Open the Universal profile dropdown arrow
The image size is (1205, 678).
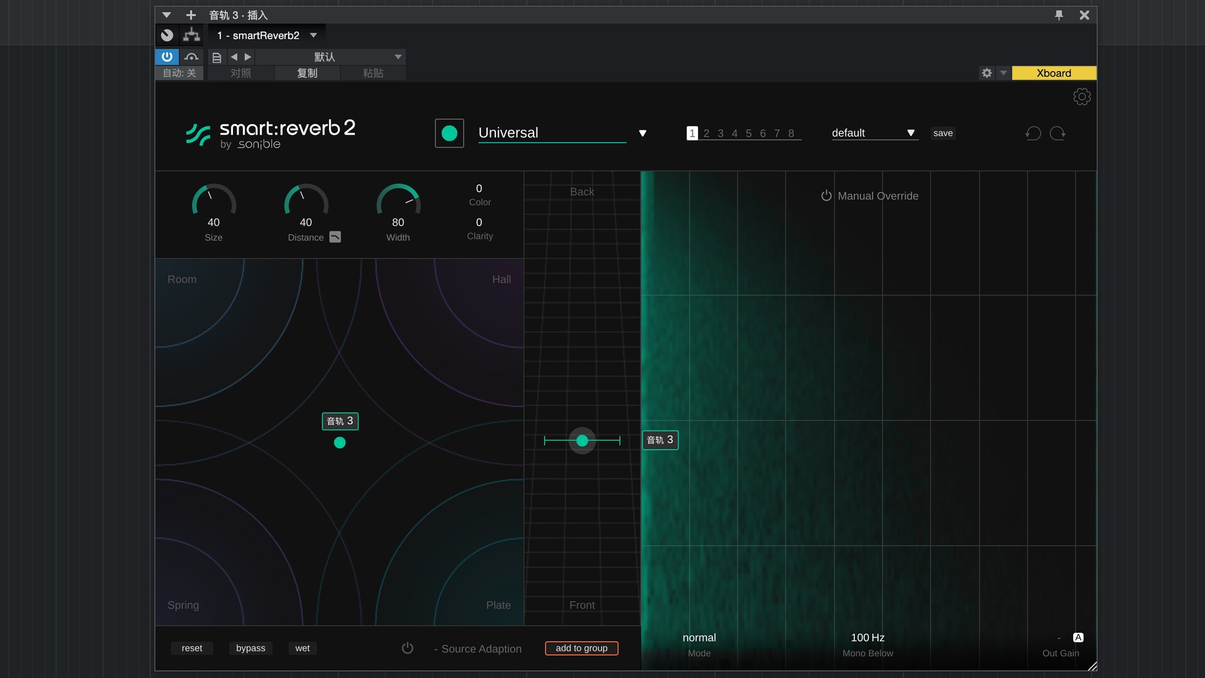642,133
